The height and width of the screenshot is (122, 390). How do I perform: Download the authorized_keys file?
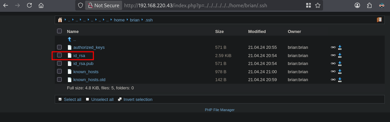340,47
